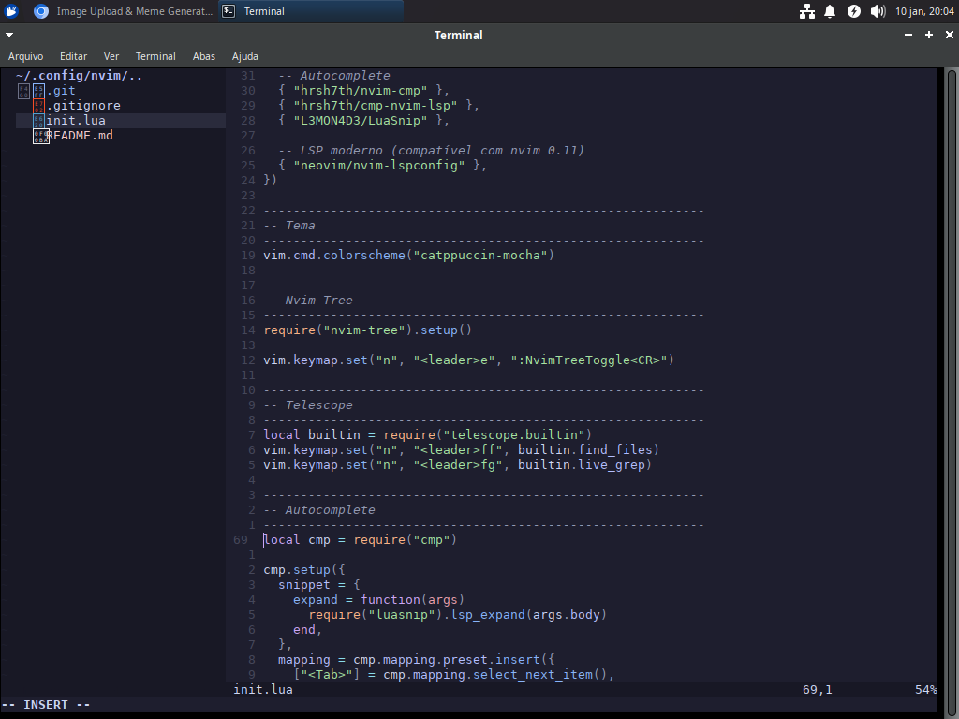959x719 pixels.
Task: Open the Abas menu
Action: [x=203, y=56]
